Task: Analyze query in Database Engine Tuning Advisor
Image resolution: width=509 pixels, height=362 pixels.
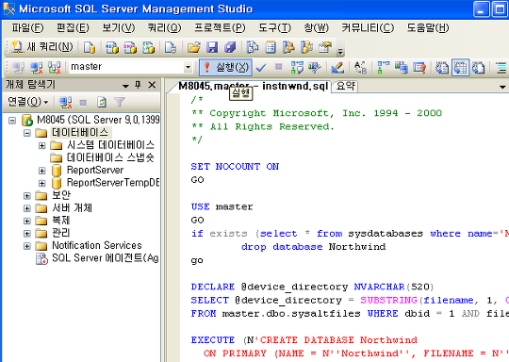Action: click(315, 68)
